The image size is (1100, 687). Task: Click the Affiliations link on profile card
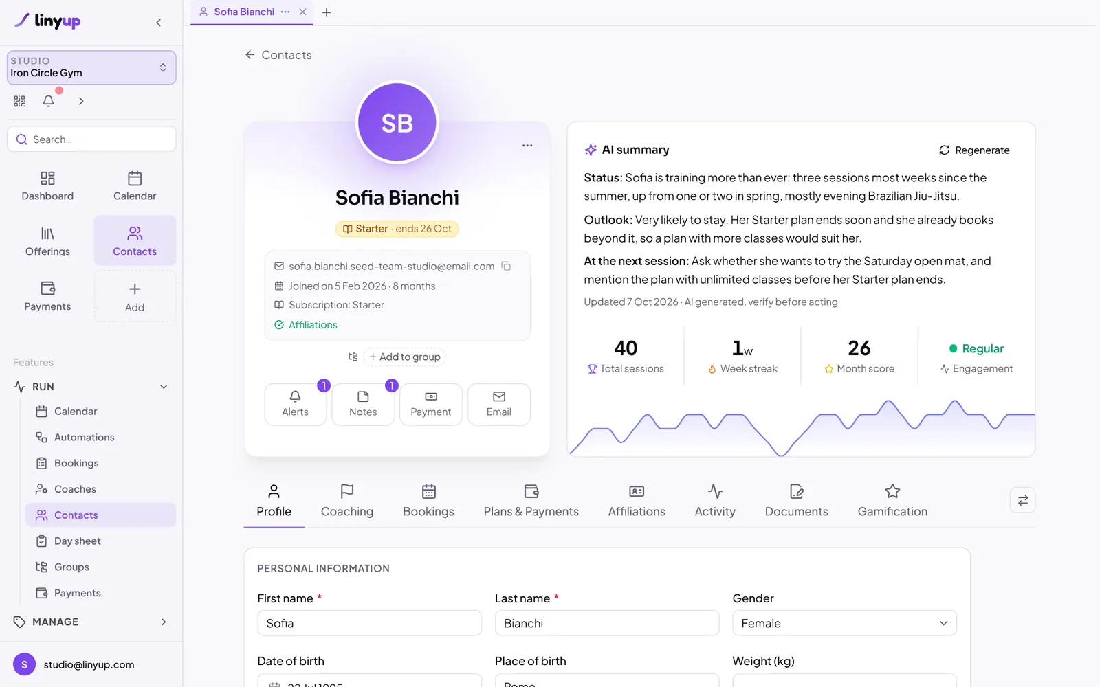[313, 325]
